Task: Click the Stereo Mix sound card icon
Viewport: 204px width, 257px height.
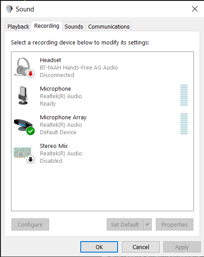Action: point(24,154)
